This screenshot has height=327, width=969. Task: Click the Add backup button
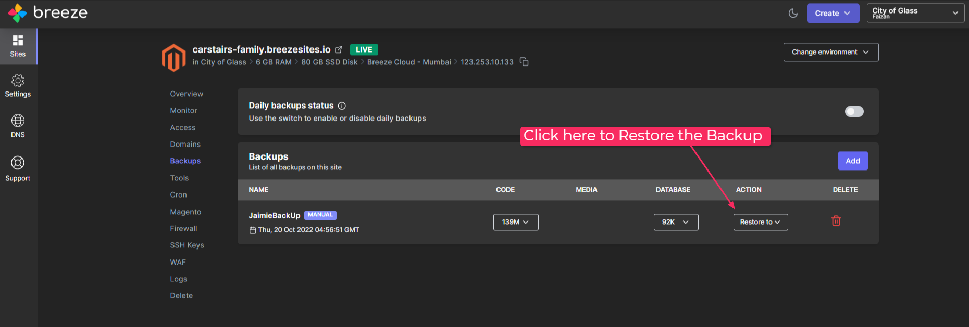tap(853, 161)
